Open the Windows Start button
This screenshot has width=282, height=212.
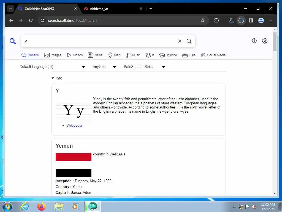(x=7, y=206)
